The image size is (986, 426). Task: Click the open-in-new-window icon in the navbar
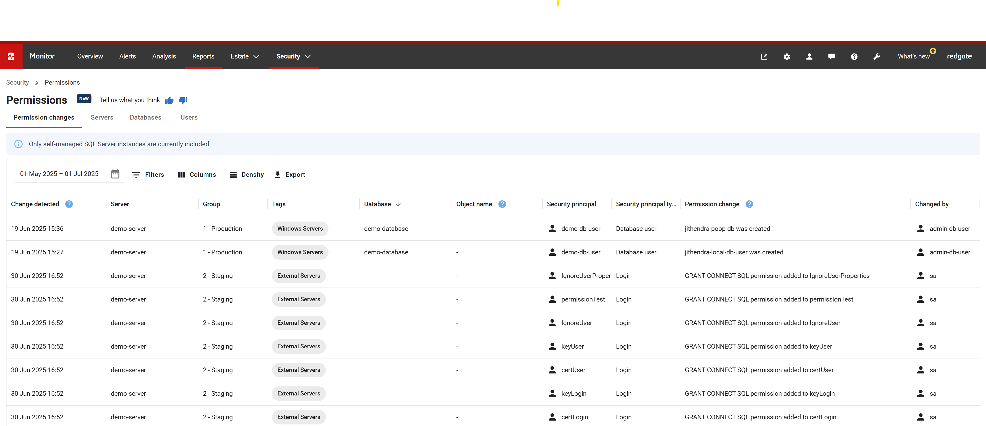(x=764, y=57)
